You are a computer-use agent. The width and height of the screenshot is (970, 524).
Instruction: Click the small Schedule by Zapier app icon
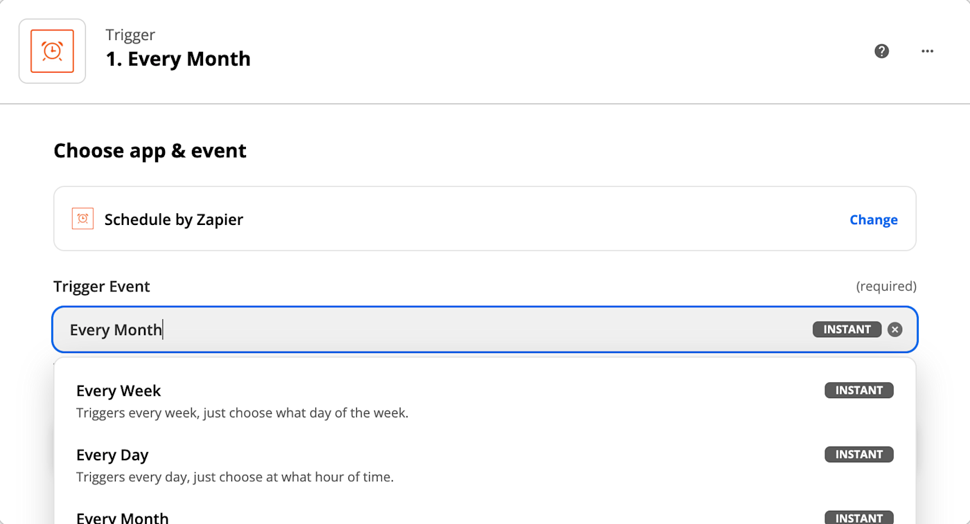click(x=82, y=219)
